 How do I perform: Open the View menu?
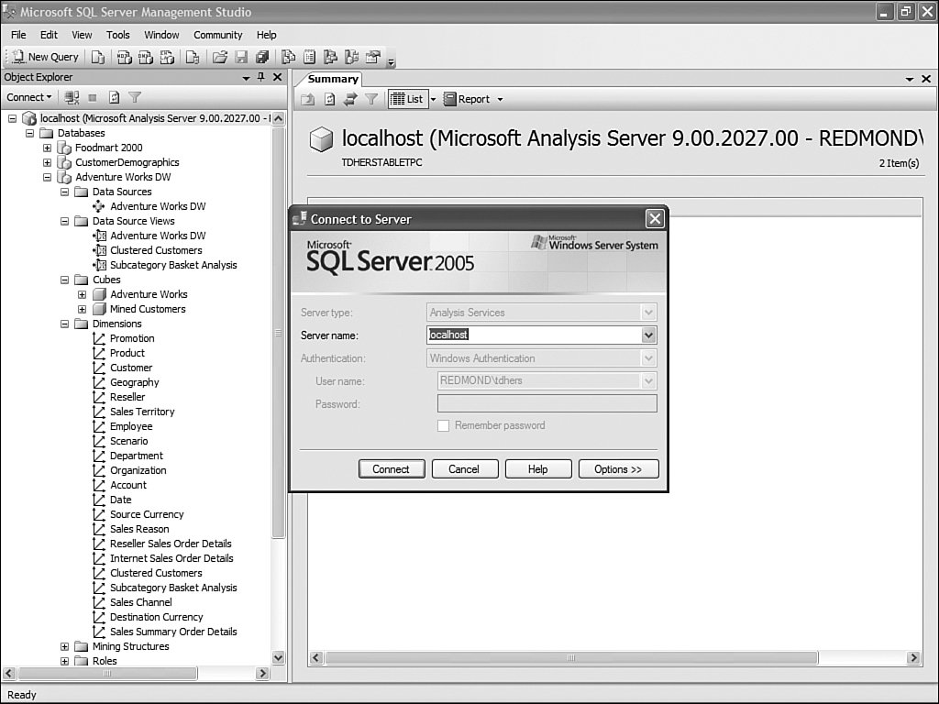pos(82,35)
